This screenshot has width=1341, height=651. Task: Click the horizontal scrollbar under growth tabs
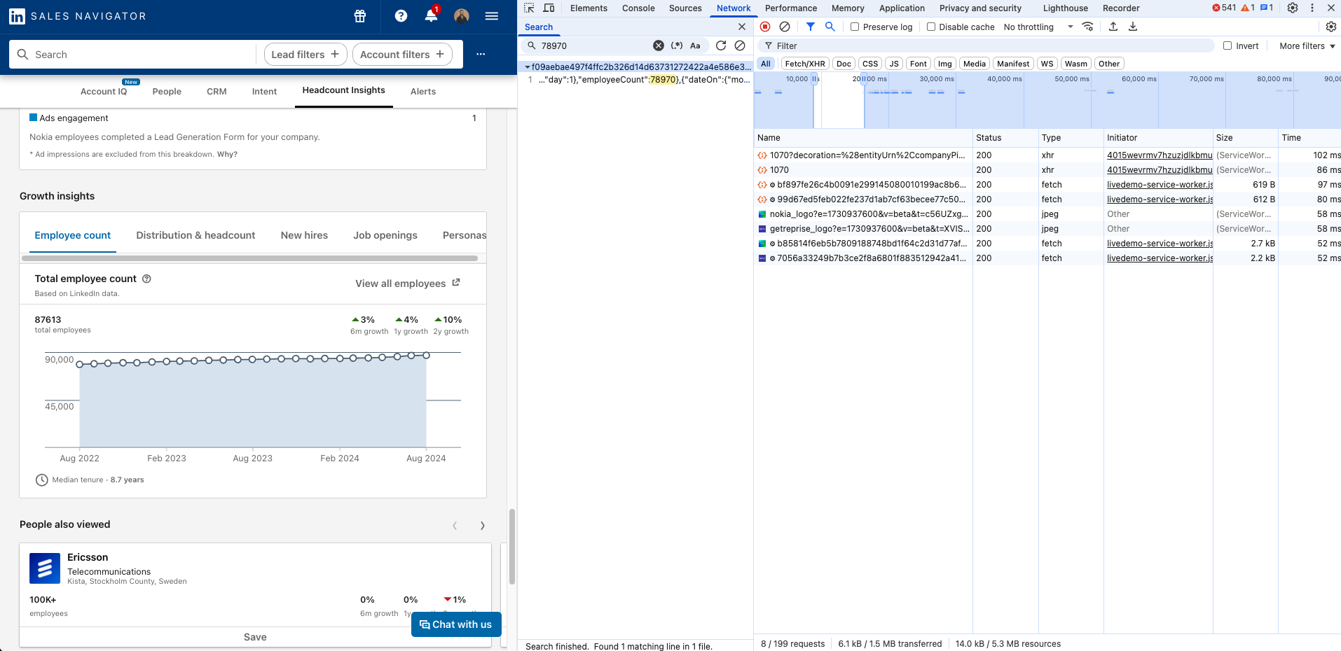tap(249, 258)
